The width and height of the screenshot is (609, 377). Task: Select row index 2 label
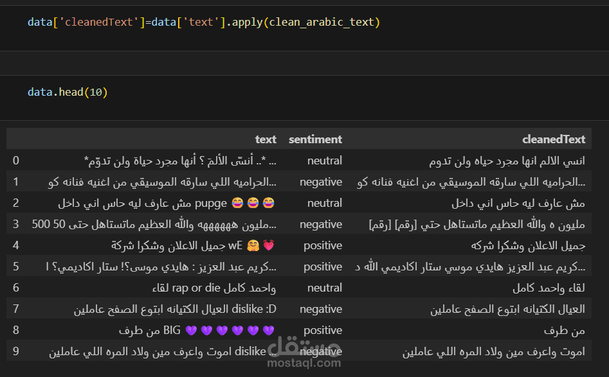(16, 203)
